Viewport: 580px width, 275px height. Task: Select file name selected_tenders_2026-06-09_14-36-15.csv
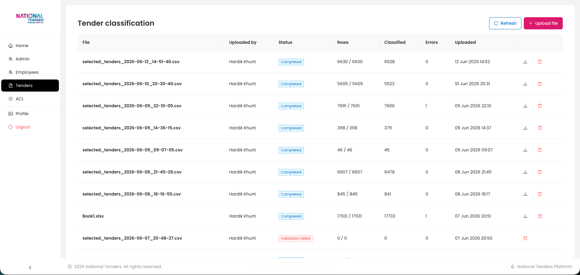pyautogui.click(x=132, y=128)
